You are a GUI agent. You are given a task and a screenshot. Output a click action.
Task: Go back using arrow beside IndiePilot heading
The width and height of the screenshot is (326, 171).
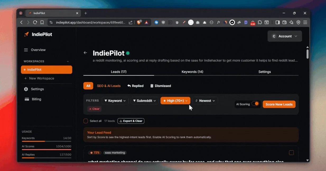(85, 53)
